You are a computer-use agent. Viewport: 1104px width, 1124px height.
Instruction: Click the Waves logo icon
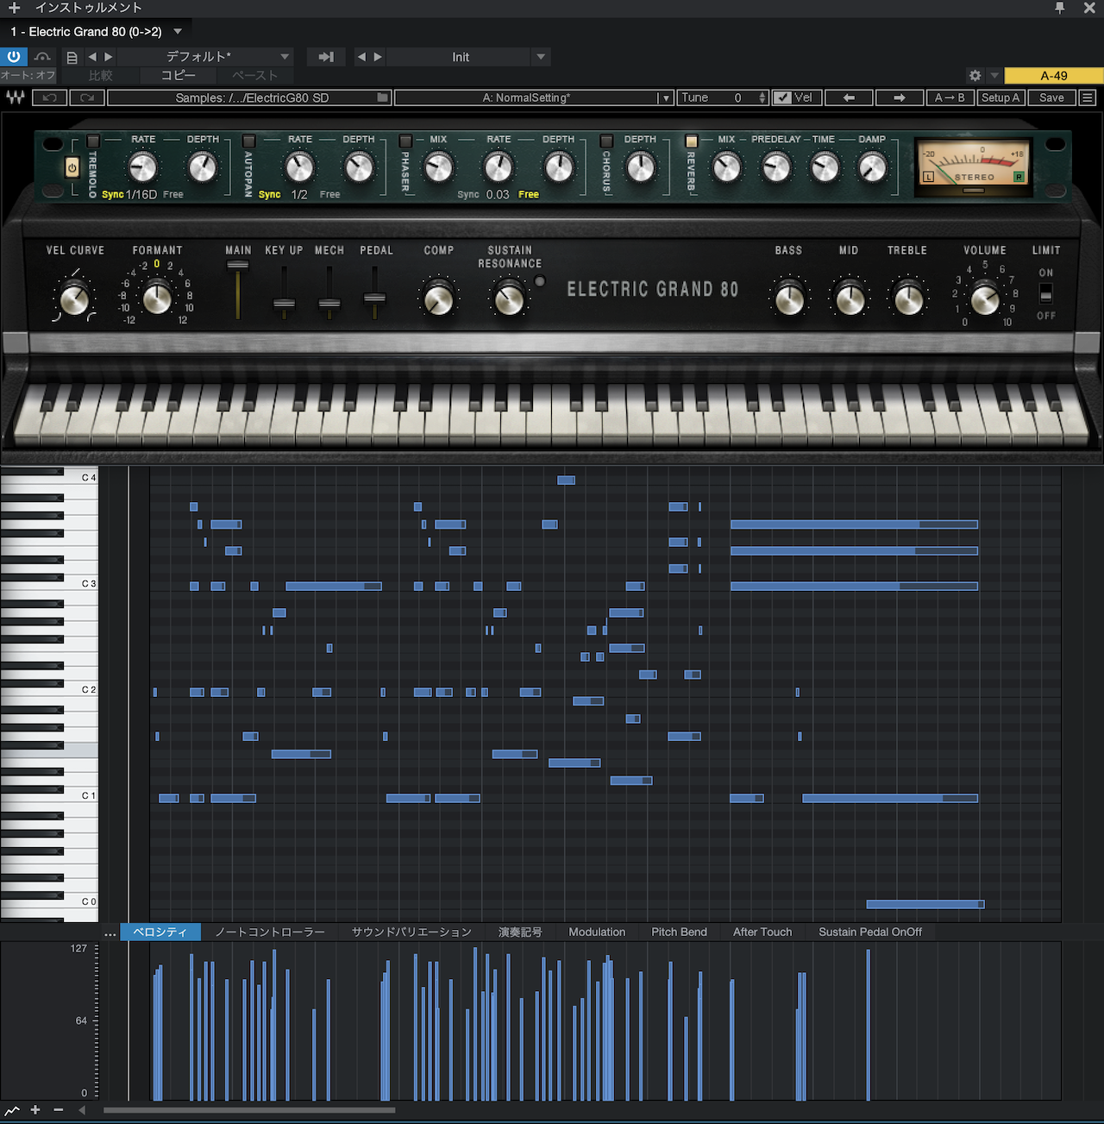[15, 97]
